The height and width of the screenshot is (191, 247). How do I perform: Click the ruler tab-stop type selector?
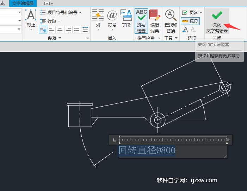click(115, 140)
